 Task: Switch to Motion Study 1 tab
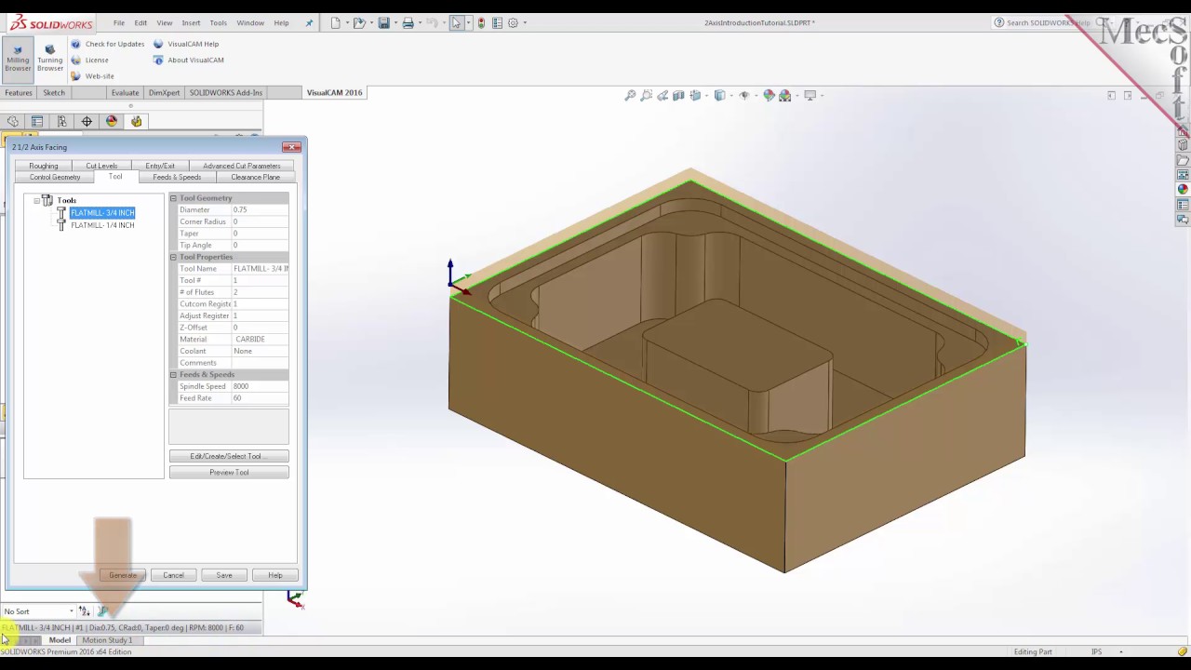click(107, 640)
